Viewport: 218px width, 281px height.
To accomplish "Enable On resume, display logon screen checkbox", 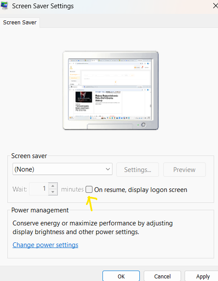I will coord(89,189).
